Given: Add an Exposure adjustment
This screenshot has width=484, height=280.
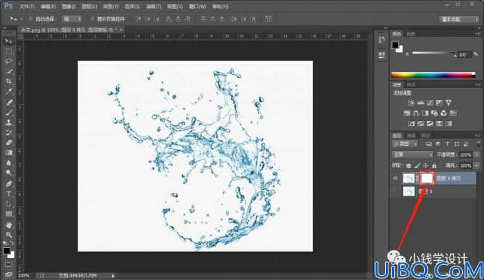Looking at the screenshot, I should pos(439,103).
